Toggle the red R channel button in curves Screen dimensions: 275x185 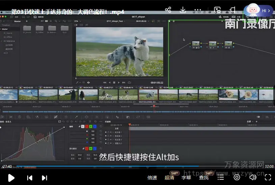pyautogui.click(x=87, y=126)
